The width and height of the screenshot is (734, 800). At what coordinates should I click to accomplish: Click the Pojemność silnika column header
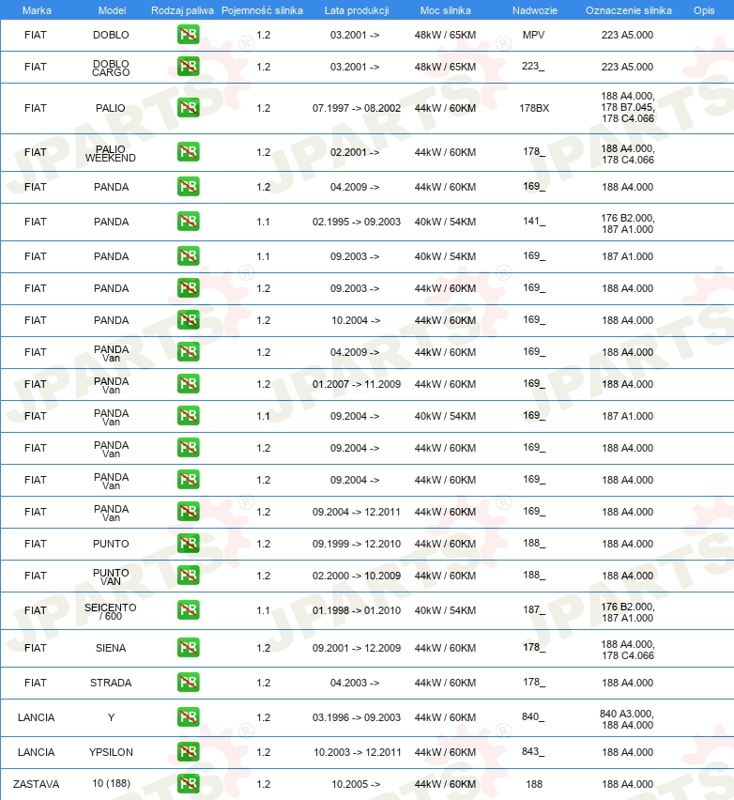click(262, 10)
